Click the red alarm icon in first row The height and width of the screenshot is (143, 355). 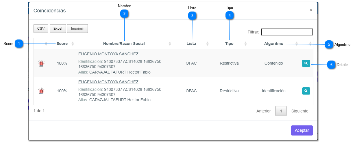point(42,63)
